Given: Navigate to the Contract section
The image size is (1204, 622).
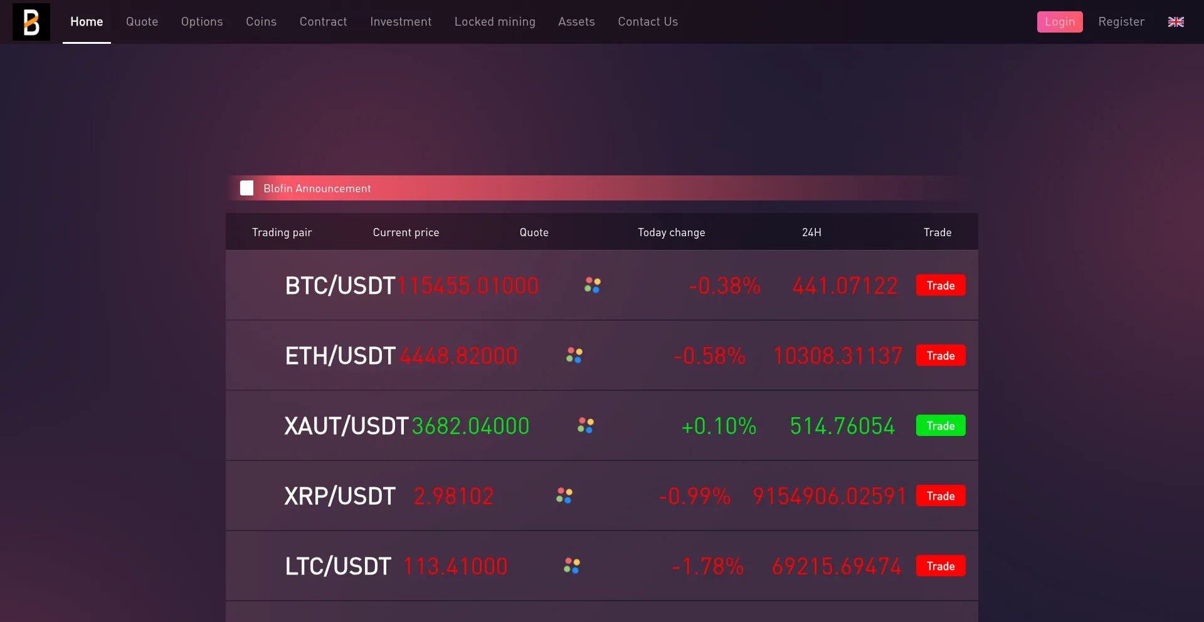Looking at the screenshot, I should click(x=323, y=22).
